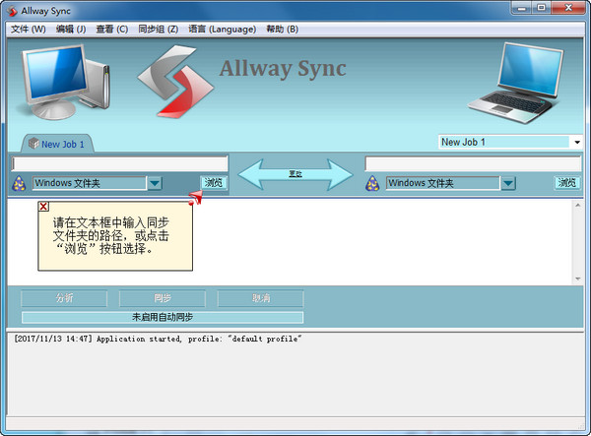Expand the left Windows 文件夹 dropdown
The height and width of the screenshot is (436, 591).
coord(155,183)
